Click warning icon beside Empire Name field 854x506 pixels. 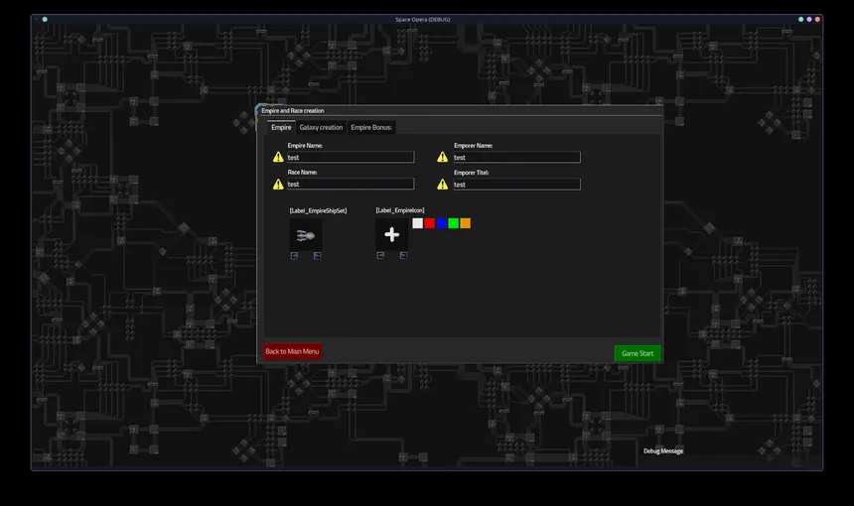coord(278,157)
